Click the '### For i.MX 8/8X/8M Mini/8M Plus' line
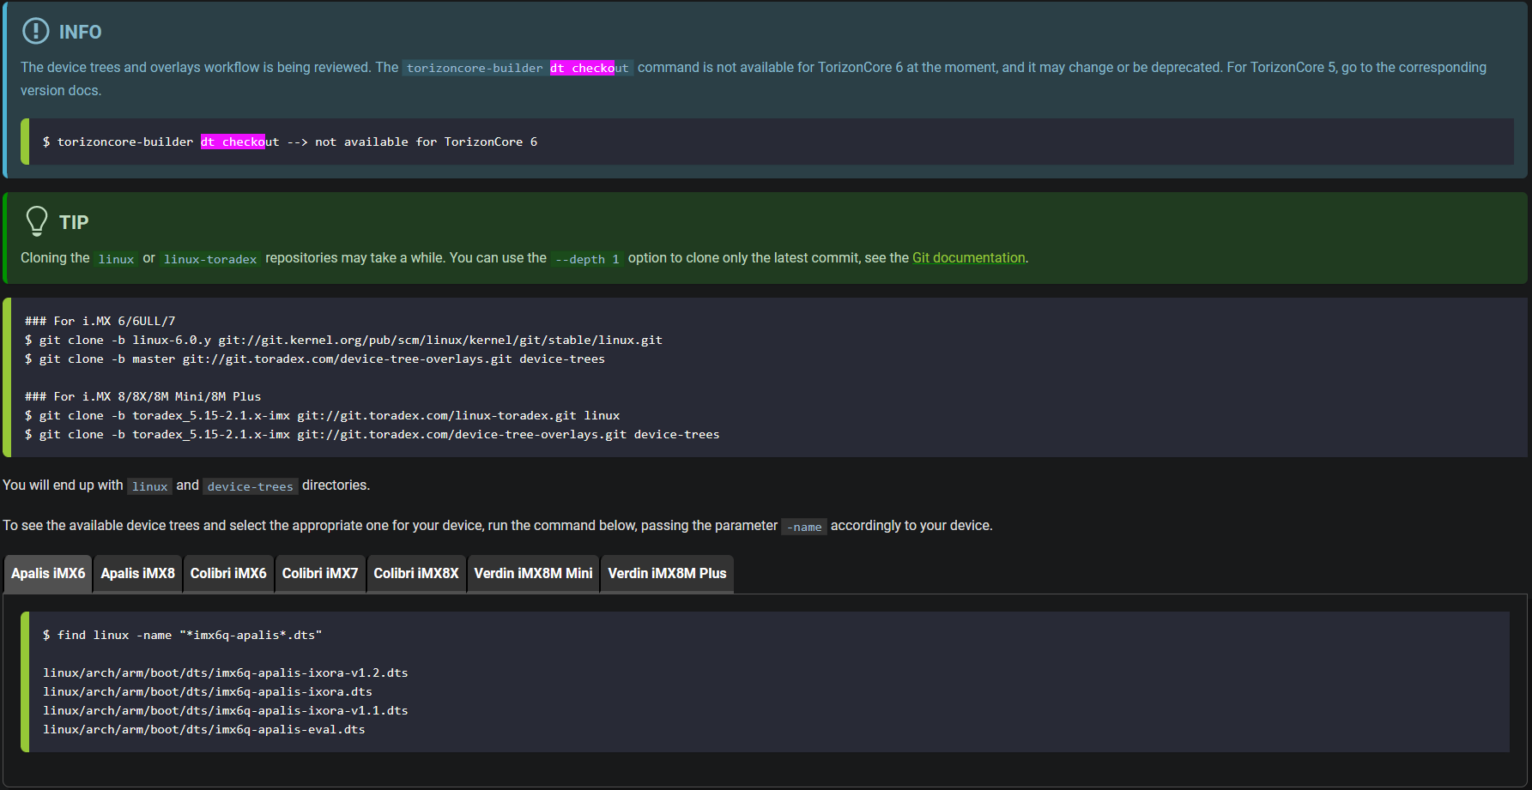Screen dimensions: 1532x790 (x=143, y=396)
